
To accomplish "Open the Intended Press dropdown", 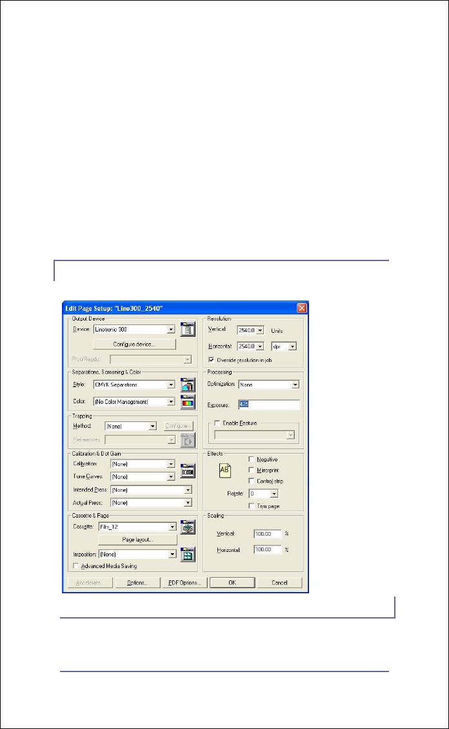I will [152, 490].
